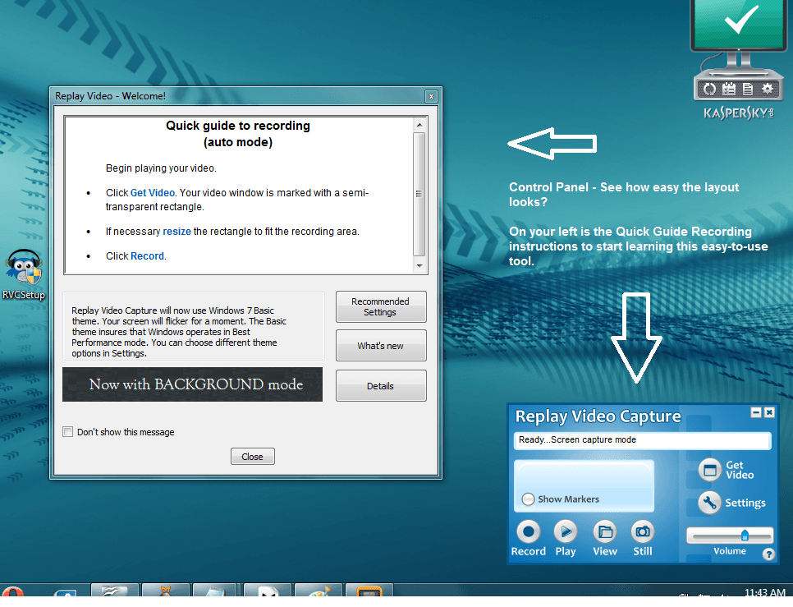Close the Replay Video Welcome dialog with X
The width and height of the screenshot is (793, 607).
(x=431, y=96)
